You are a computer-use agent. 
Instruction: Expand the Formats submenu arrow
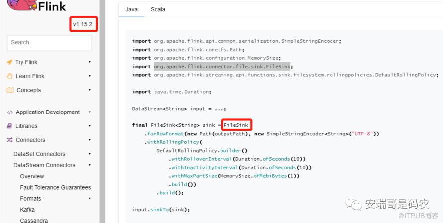click(x=90, y=199)
